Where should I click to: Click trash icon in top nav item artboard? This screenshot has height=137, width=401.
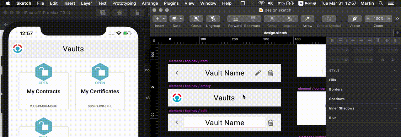pyautogui.click(x=270, y=73)
